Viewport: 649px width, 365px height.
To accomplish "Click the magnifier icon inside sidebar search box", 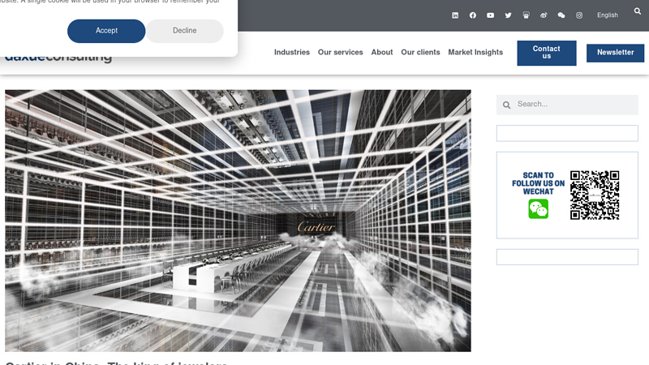I will [506, 105].
